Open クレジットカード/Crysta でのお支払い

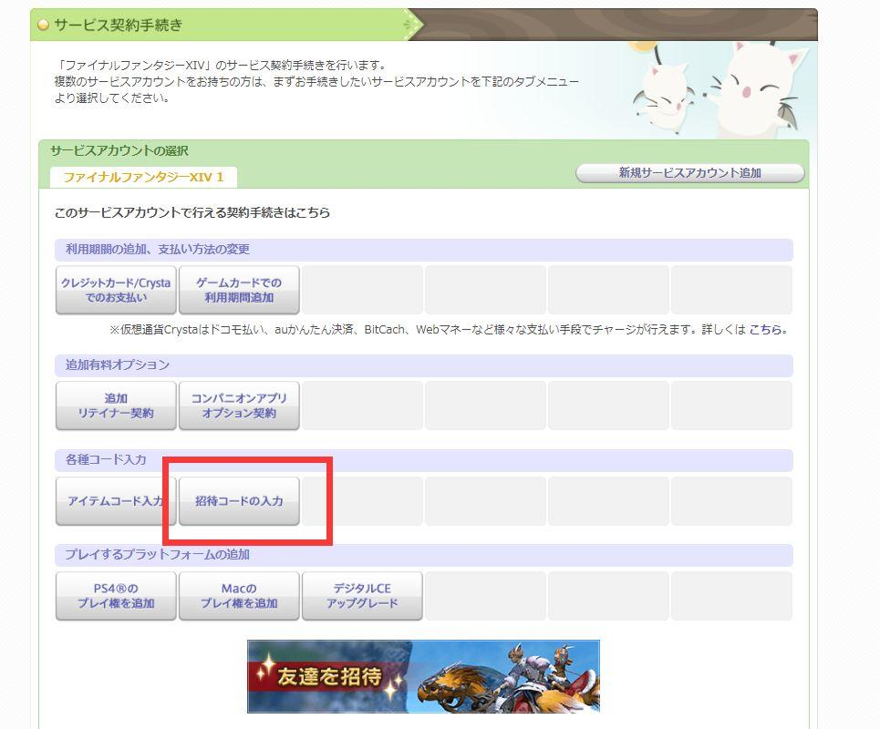[x=116, y=290]
